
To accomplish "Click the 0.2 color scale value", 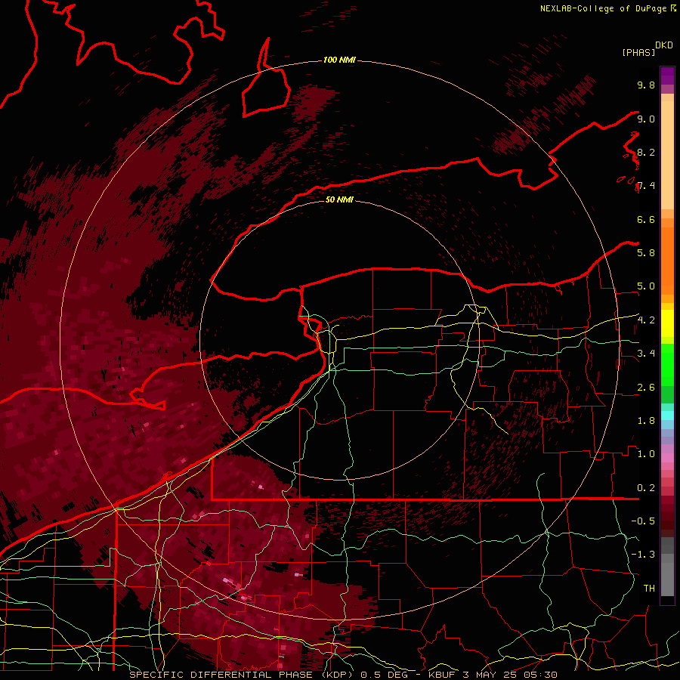I will pyautogui.click(x=646, y=488).
